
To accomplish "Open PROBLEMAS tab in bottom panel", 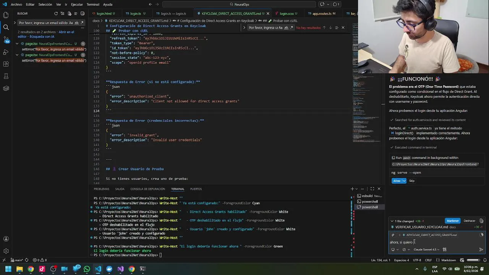I will pos(101,189).
